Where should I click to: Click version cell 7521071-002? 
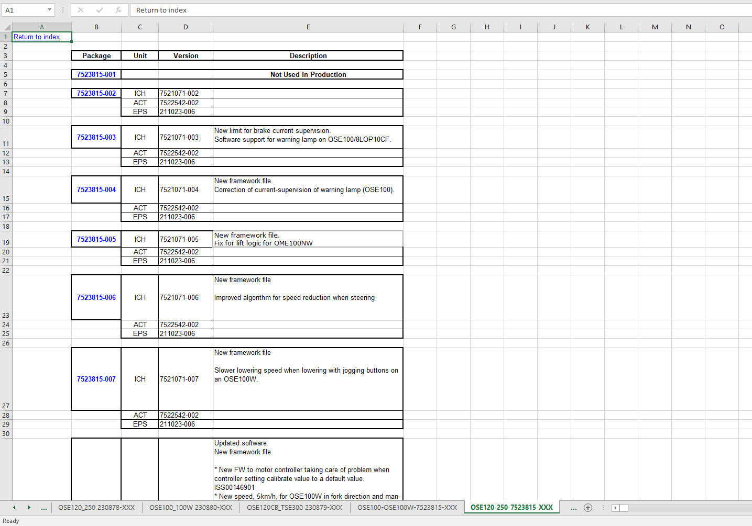(186, 93)
